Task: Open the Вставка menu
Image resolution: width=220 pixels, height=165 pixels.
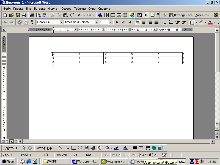Action: point(40,9)
